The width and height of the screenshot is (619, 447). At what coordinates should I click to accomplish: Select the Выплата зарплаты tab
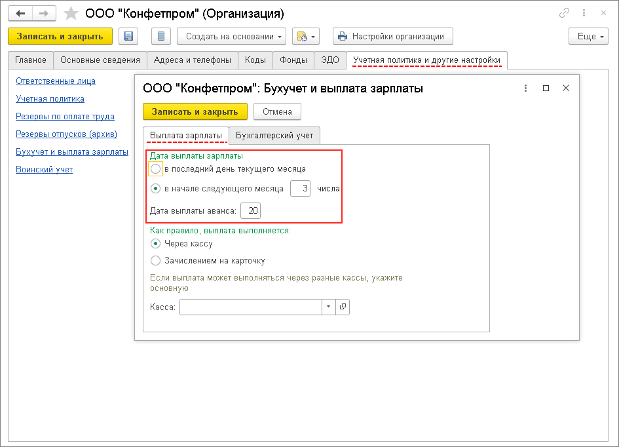(186, 136)
